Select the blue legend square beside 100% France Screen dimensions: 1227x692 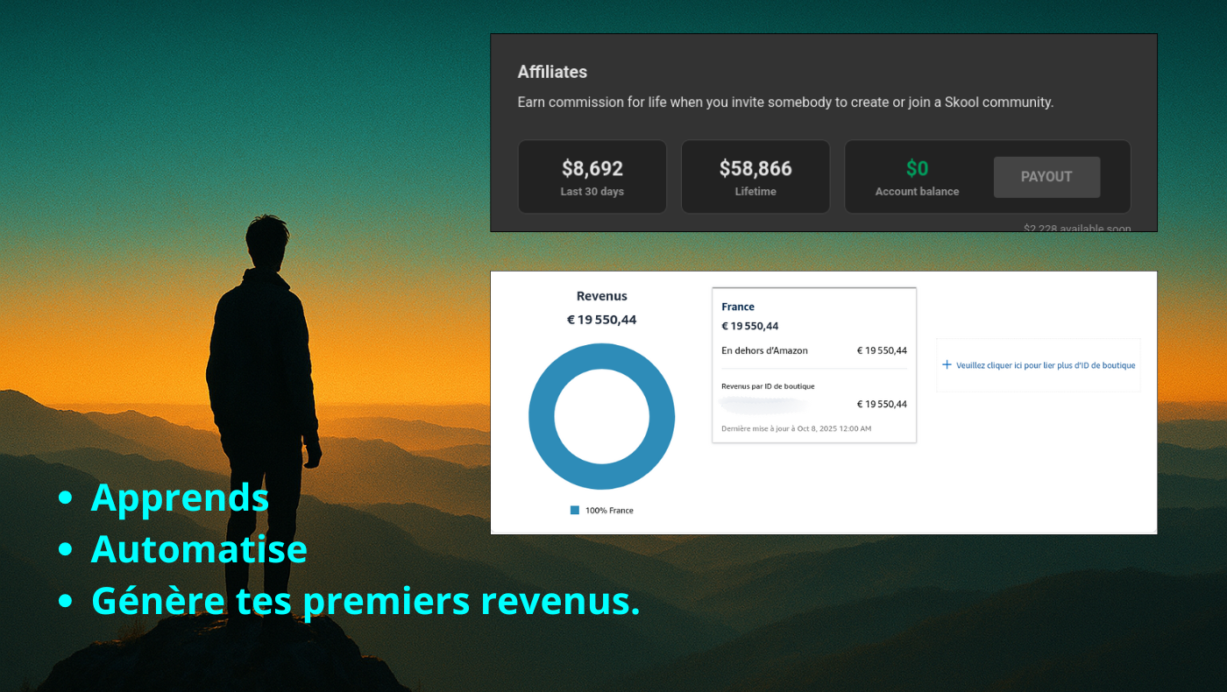tap(575, 510)
